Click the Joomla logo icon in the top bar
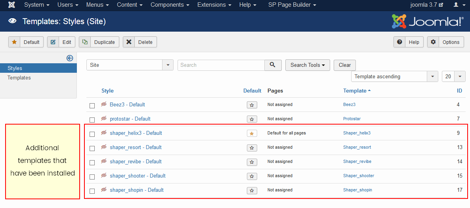Screen dimensions: 470x208 pos(12,5)
